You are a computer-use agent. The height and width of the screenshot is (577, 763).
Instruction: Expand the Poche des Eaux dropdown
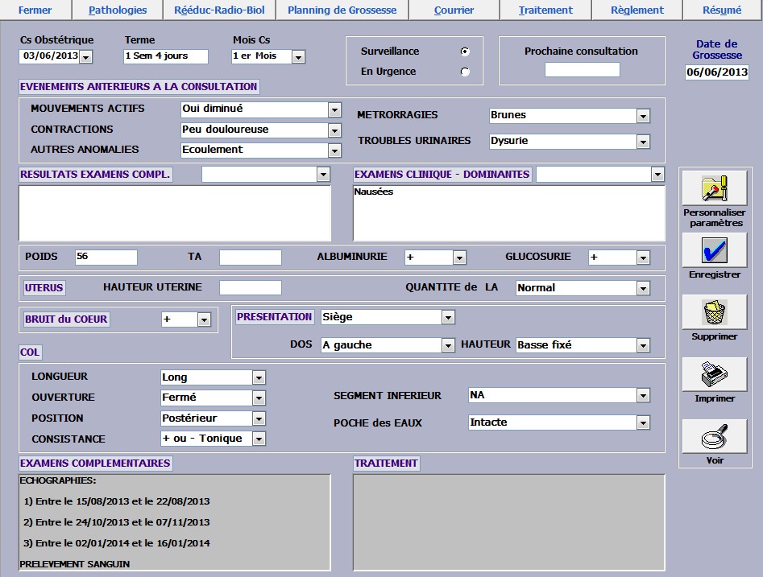(642, 422)
